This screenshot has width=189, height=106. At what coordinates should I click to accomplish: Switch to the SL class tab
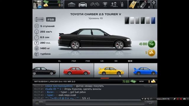[59, 61]
